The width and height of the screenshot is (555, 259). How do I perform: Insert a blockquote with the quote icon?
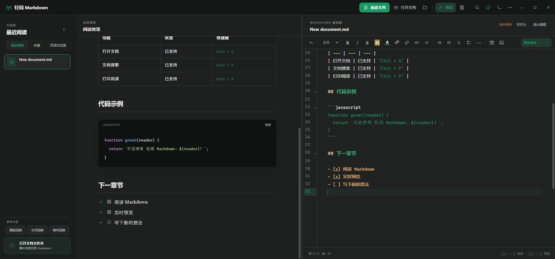click(x=439, y=43)
